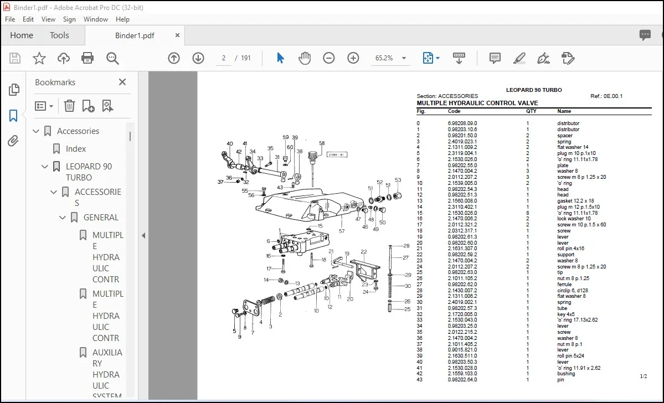Viewport: 664px width, 403px height.
Task: Select the LEOPARD 90 TURBO bookmark
Action: coord(89,172)
